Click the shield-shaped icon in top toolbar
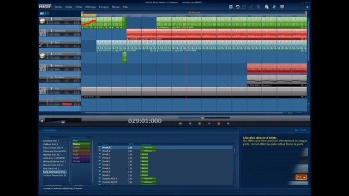The image size is (349, 196). (x=282, y=7)
